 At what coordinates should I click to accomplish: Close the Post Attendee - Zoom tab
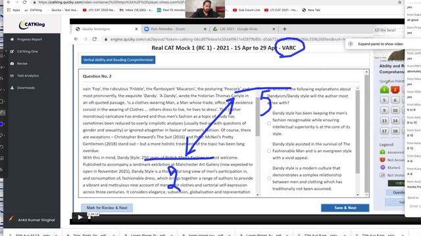coord(205,29)
